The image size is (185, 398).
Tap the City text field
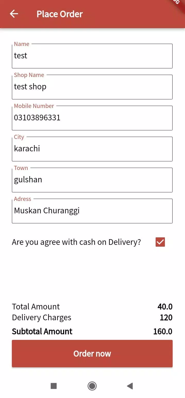coord(92,149)
